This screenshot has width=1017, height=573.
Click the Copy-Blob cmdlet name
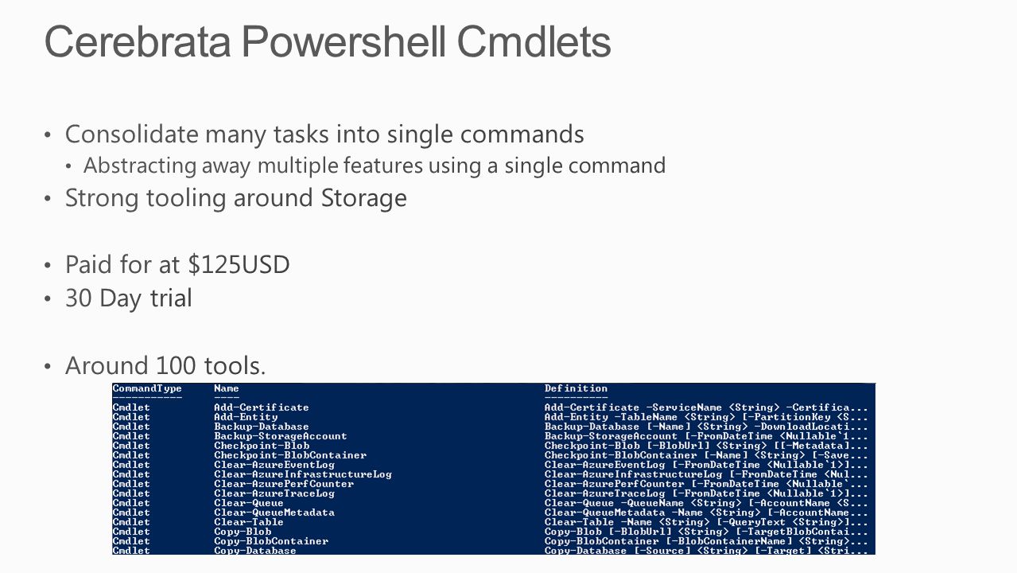tap(243, 532)
